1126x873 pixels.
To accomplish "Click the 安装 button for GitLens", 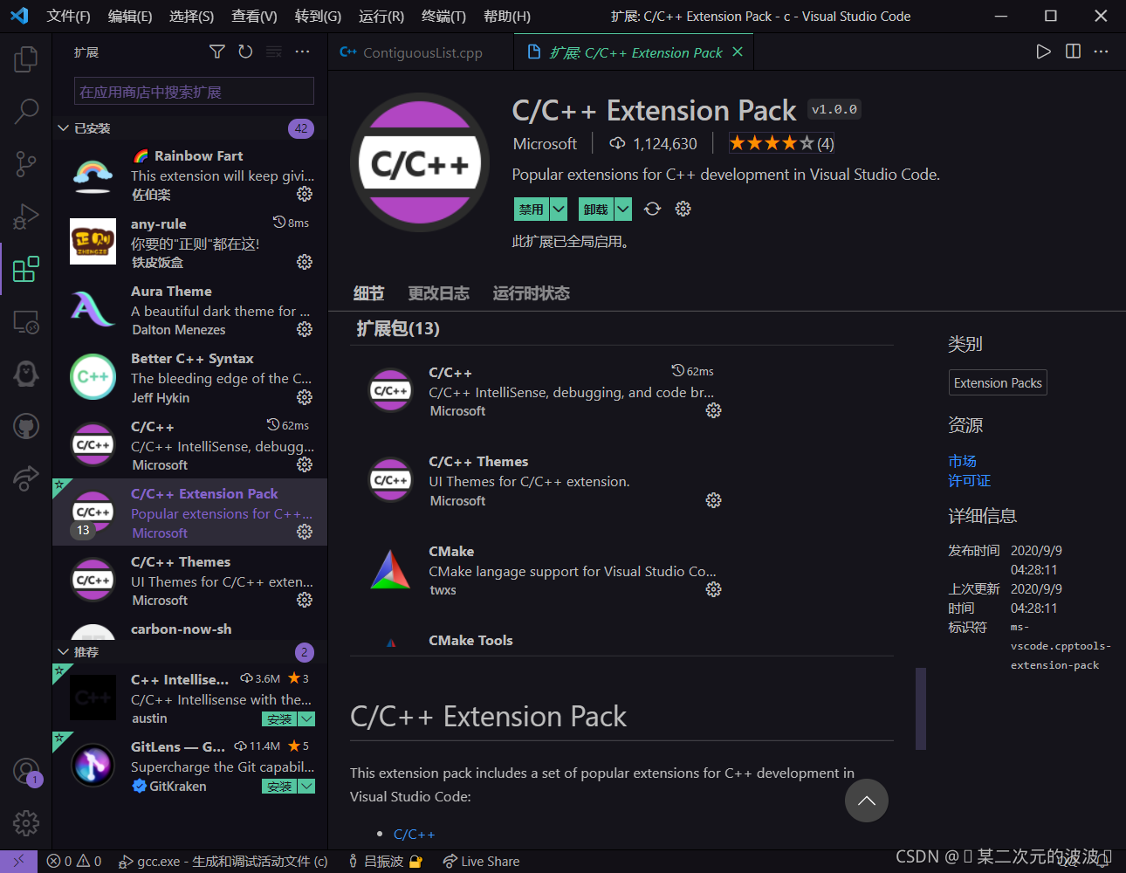I will 279,787.
